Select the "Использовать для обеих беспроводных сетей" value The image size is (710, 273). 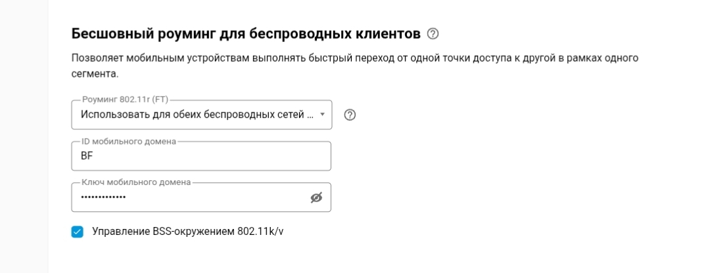[191, 115]
